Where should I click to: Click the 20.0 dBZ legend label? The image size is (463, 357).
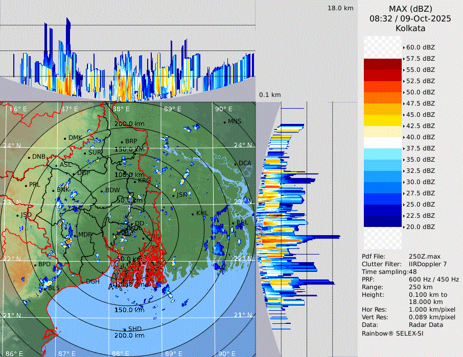coord(420,226)
